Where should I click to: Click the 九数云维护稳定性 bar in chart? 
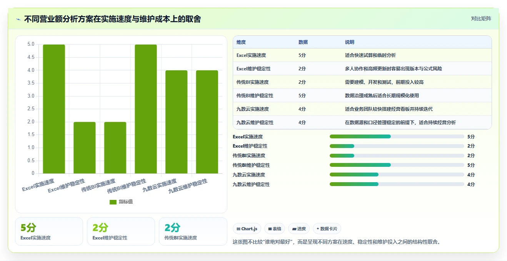pos(207,122)
